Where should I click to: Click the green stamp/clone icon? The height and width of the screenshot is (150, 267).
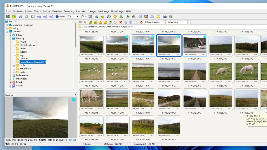click(x=121, y=17)
